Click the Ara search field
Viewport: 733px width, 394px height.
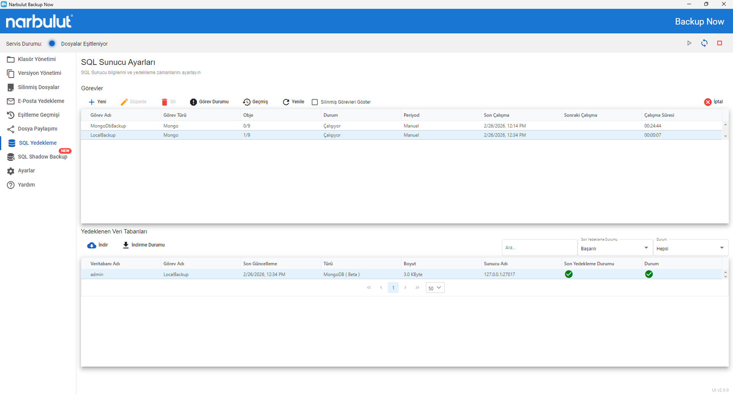(539, 248)
